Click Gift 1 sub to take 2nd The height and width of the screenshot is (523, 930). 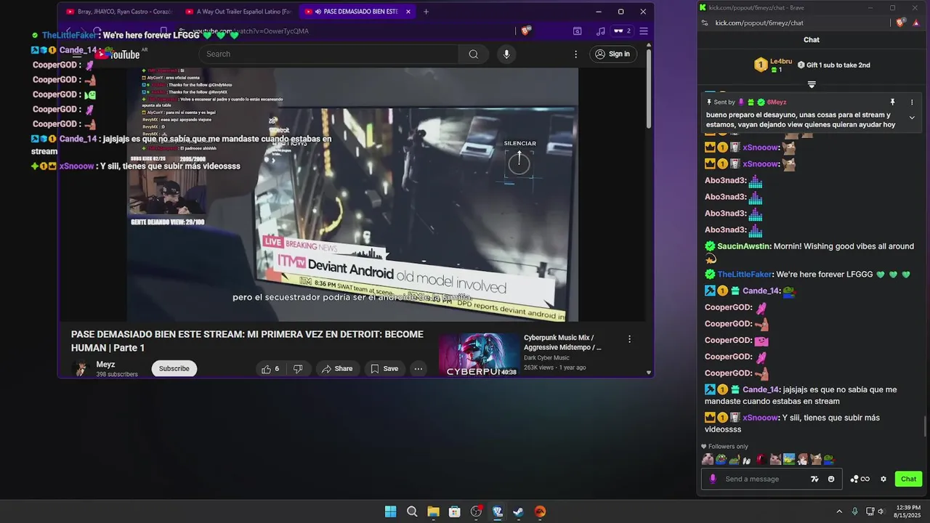tap(833, 65)
